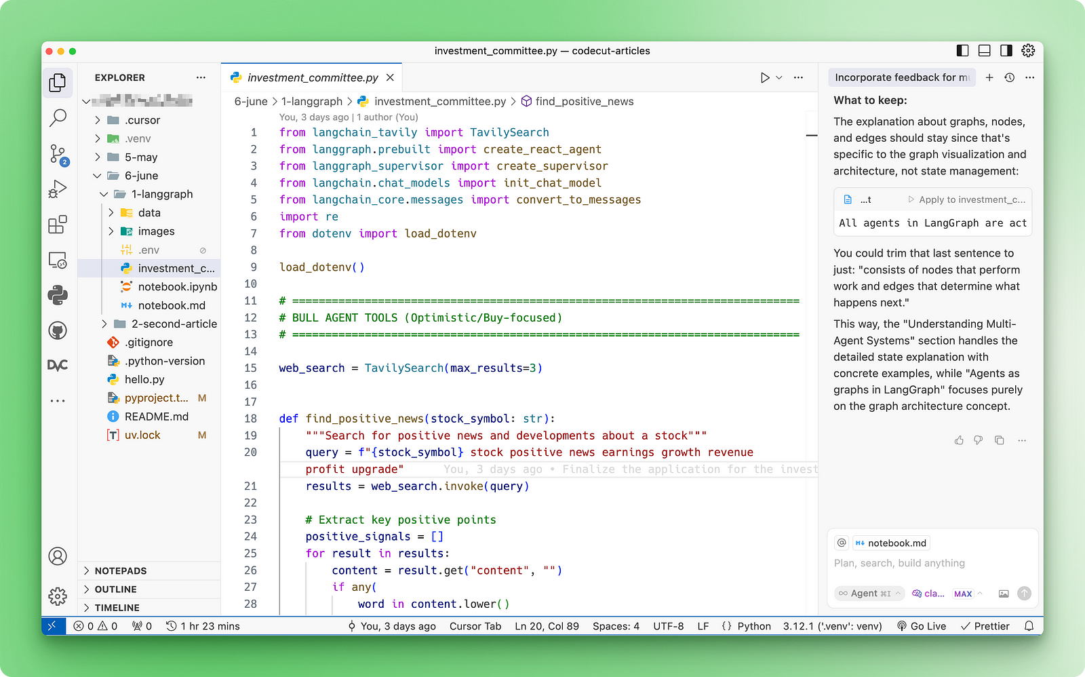The height and width of the screenshot is (677, 1085).
Task: Run the Python file with play button
Action: (x=765, y=78)
